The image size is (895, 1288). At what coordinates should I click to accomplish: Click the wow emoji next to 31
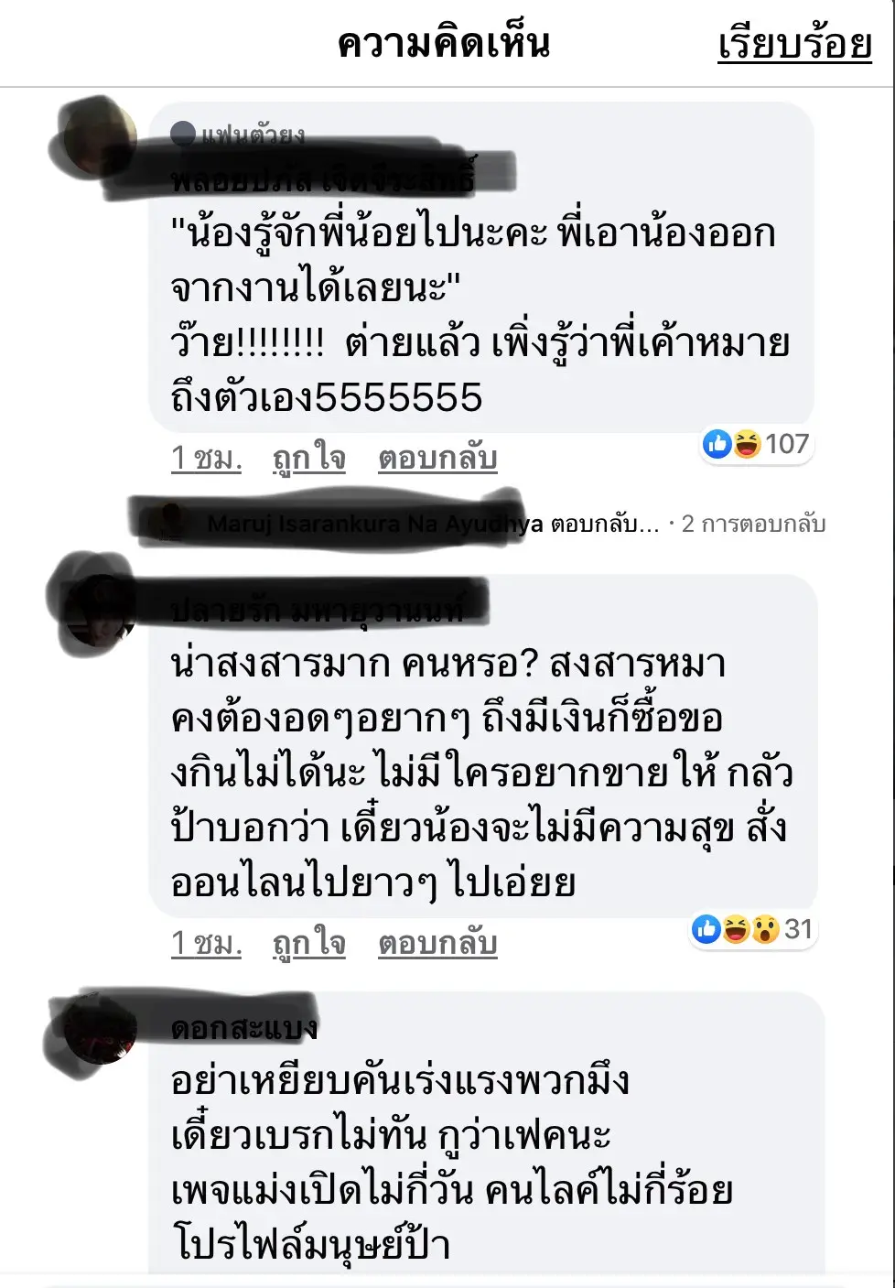click(765, 929)
